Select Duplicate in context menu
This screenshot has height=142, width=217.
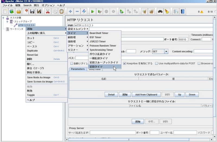click(x=46, y=51)
